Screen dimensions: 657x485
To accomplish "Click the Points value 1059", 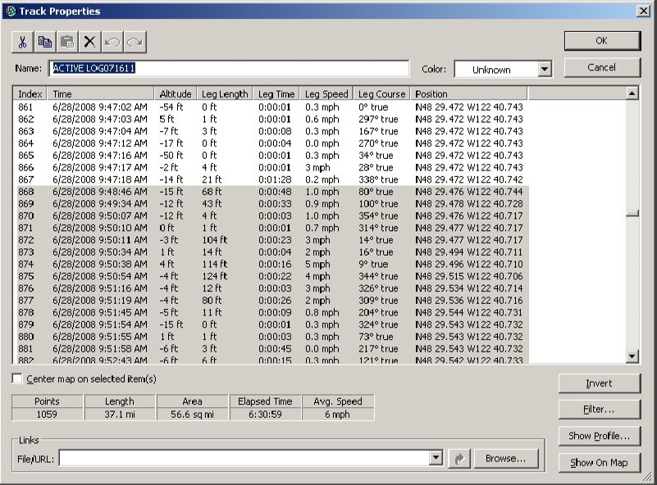I will click(47, 415).
